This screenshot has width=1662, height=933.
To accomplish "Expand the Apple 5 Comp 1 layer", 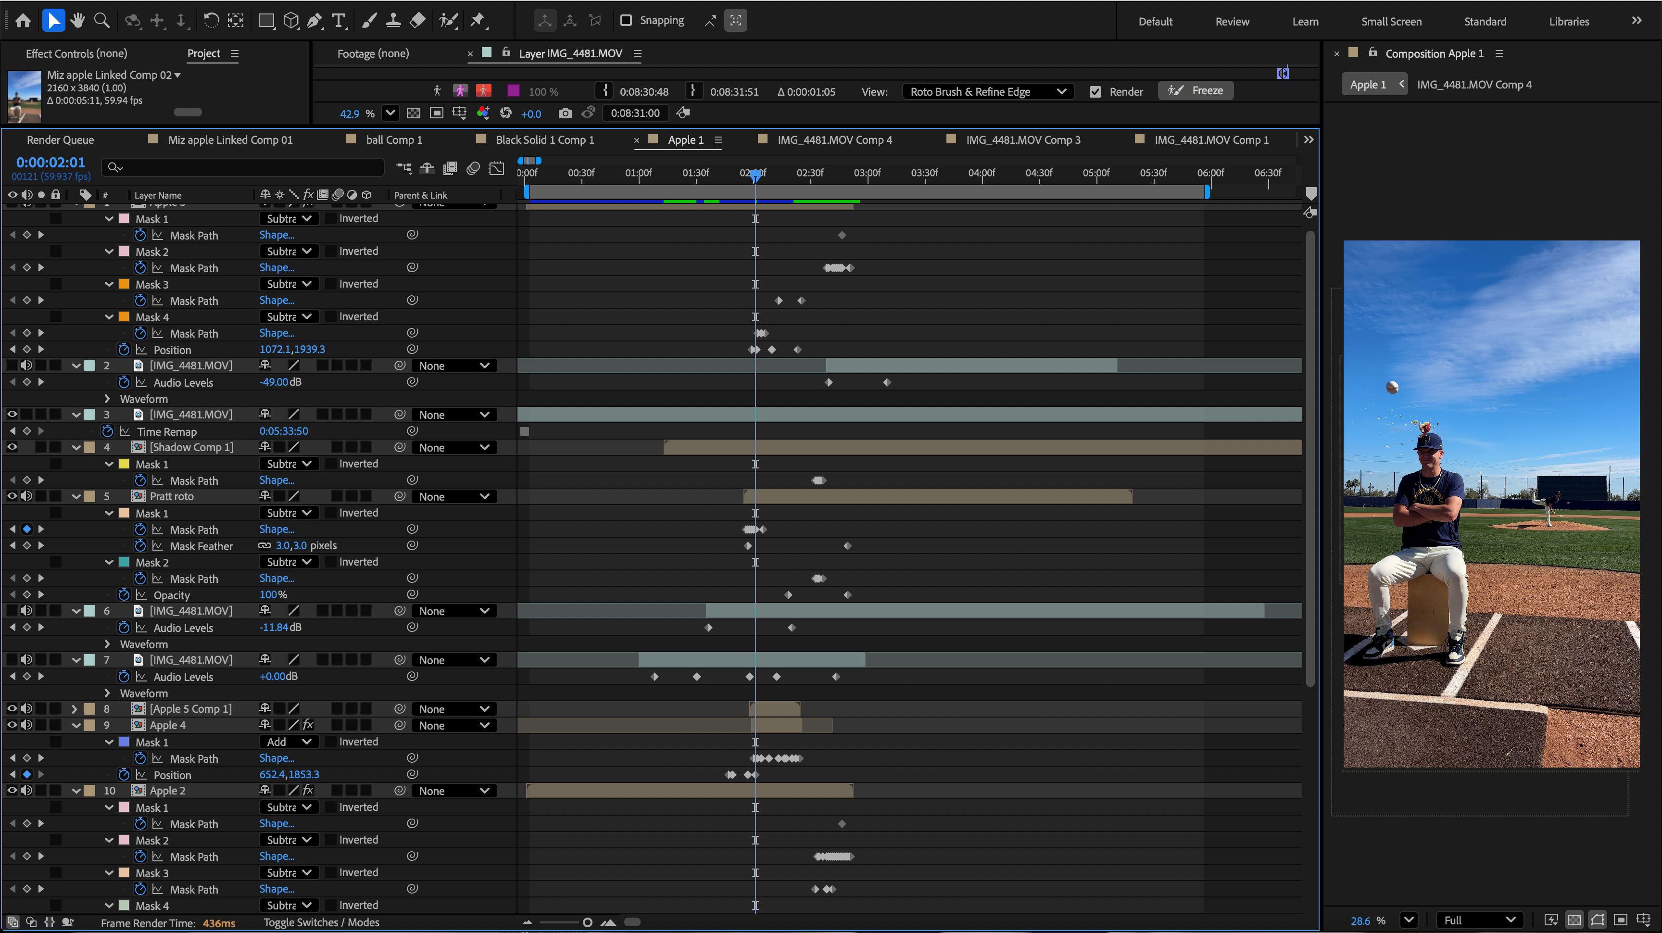I will (x=74, y=709).
